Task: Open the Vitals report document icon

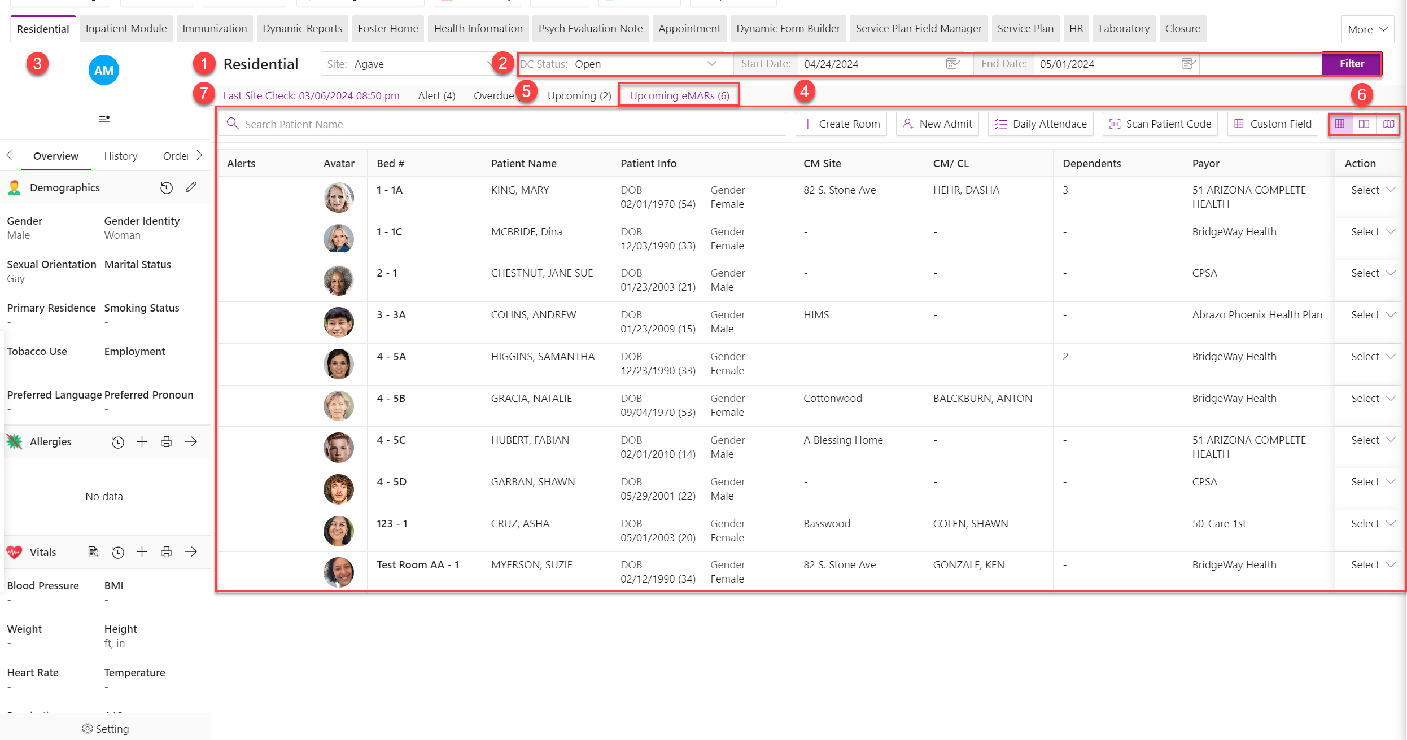Action: [x=93, y=552]
